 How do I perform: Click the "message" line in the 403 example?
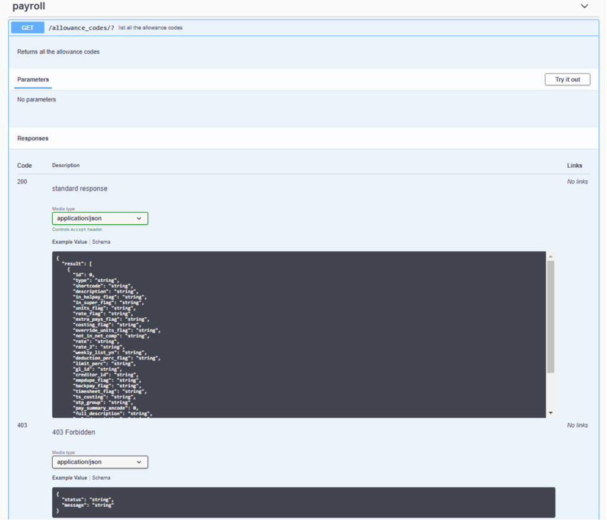88,505
